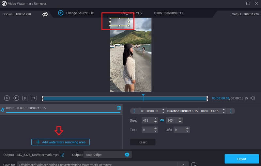
Task: Click the Change Source File plus icon
Action: pyautogui.click(x=61, y=13)
